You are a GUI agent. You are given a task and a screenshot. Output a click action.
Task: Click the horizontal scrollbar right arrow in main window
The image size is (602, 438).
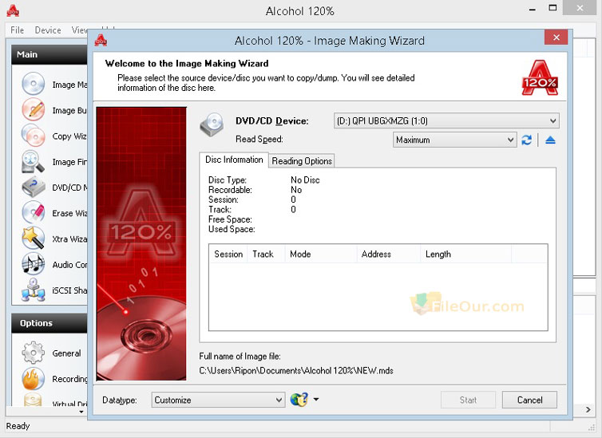click(x=588, y=409)
